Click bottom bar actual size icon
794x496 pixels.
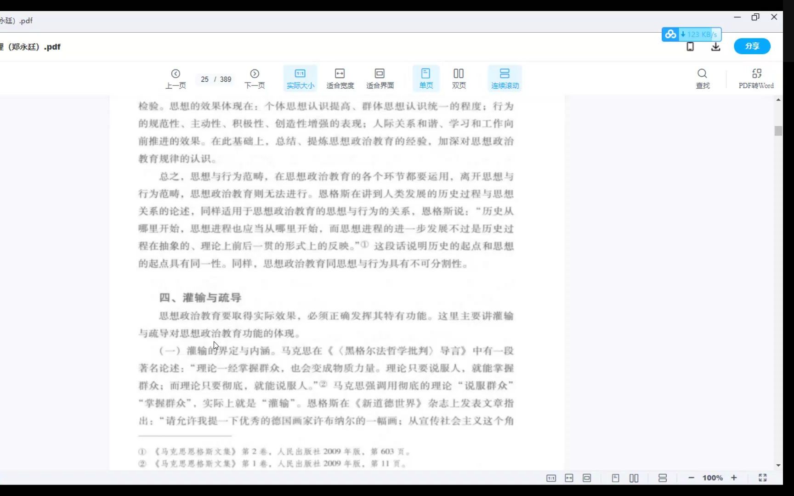[551, 478]
